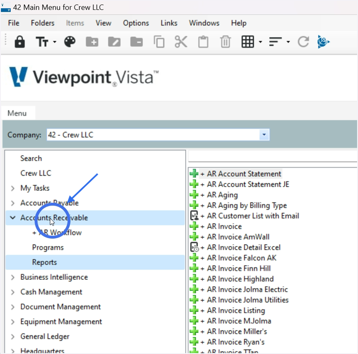Click the empty search field above the report list
The height and width of the screenshot is (354, 358).
click(272, 156)
